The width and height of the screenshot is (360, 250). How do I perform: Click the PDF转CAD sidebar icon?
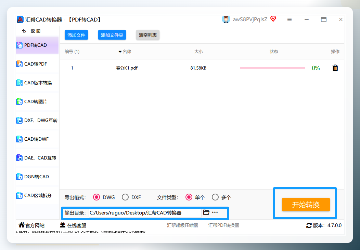coord(19,45)
